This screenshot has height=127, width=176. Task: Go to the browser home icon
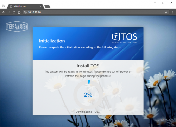pos(19,12)
